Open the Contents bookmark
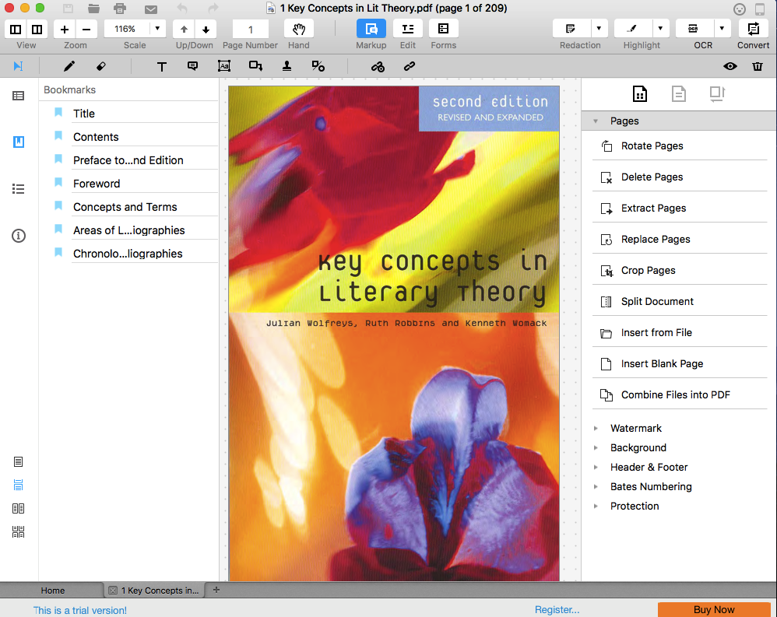 click(96, 137)
